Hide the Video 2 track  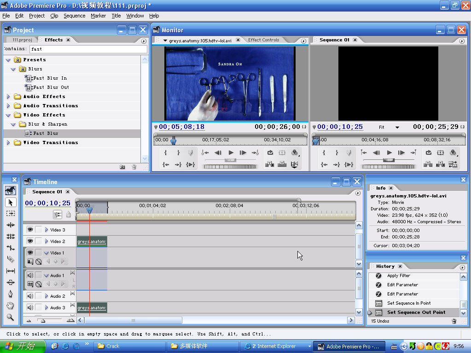tap(30, 241)
